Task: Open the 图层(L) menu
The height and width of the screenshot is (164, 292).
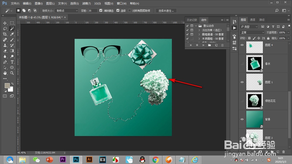Action: [50, 3]
